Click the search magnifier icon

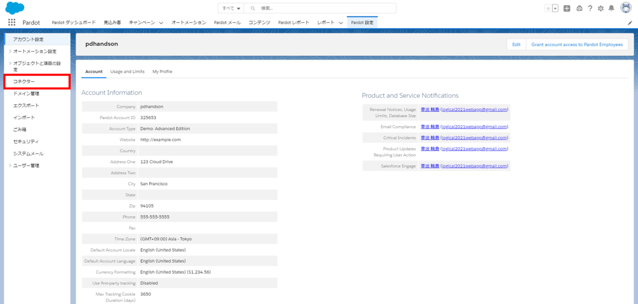coord(252,9)
